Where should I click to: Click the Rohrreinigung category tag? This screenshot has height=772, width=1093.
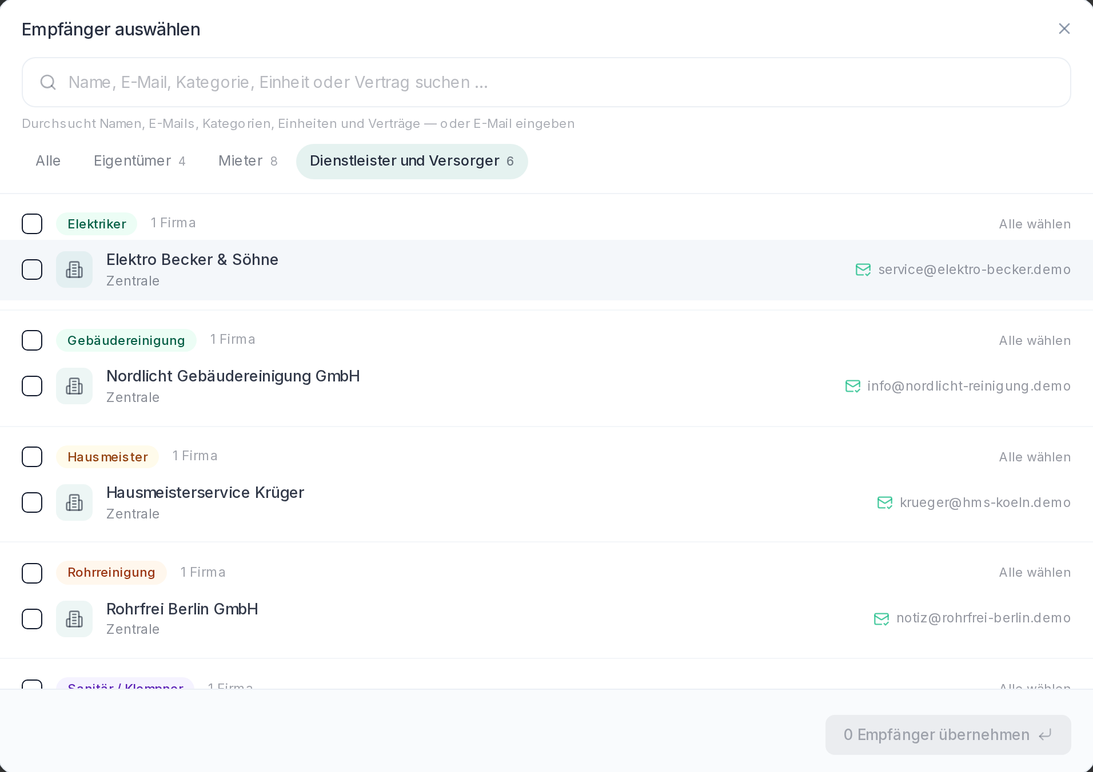[111, 573]
